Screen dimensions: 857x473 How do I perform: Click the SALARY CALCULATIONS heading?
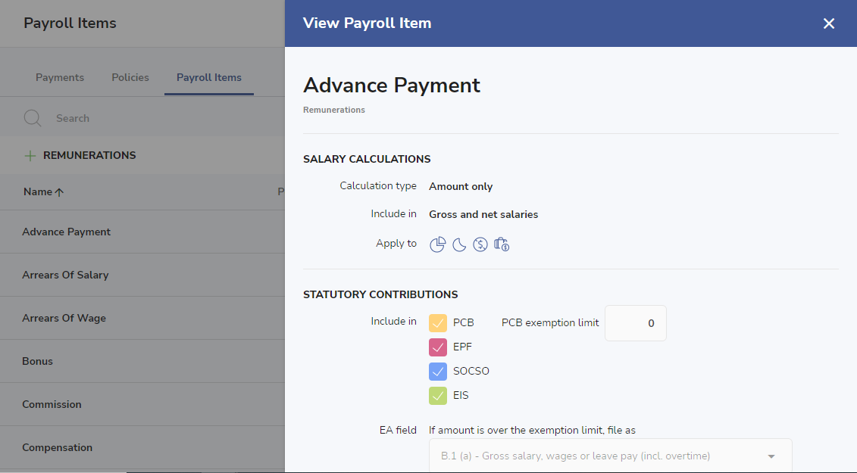click(367, 159)
